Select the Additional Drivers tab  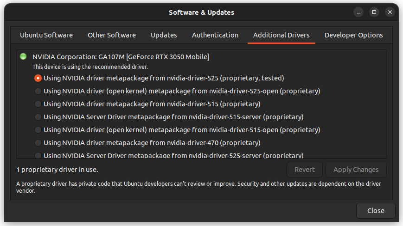[x=281, y=35]
